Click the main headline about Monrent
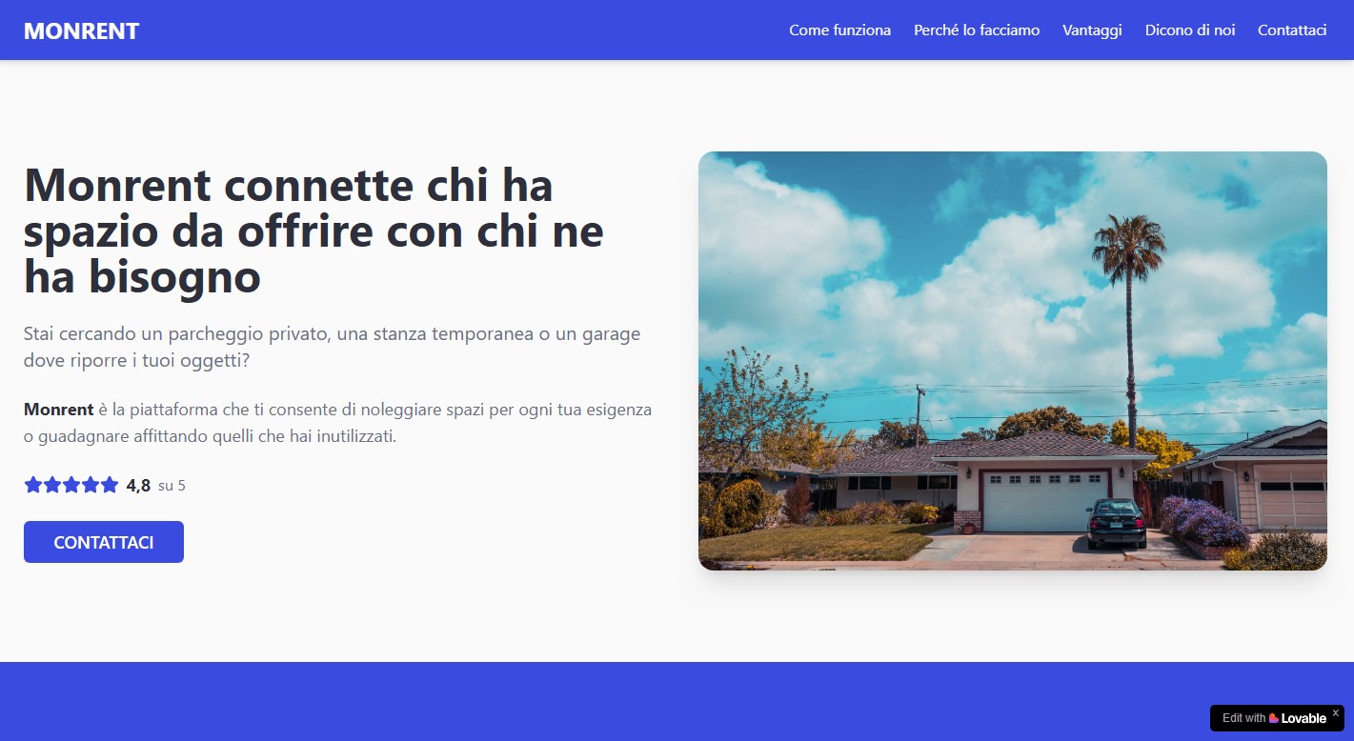Image resolution: width=1354 pixels, height=741 pixels. coord(313,231)
